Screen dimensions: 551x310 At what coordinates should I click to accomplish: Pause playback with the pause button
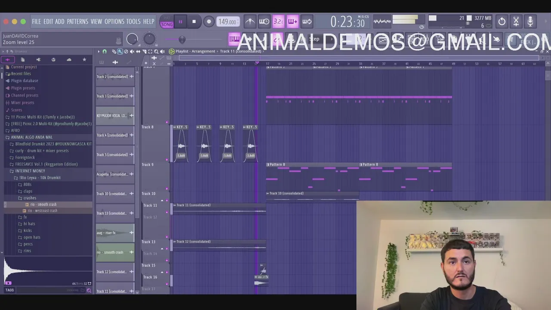[180, 22]
